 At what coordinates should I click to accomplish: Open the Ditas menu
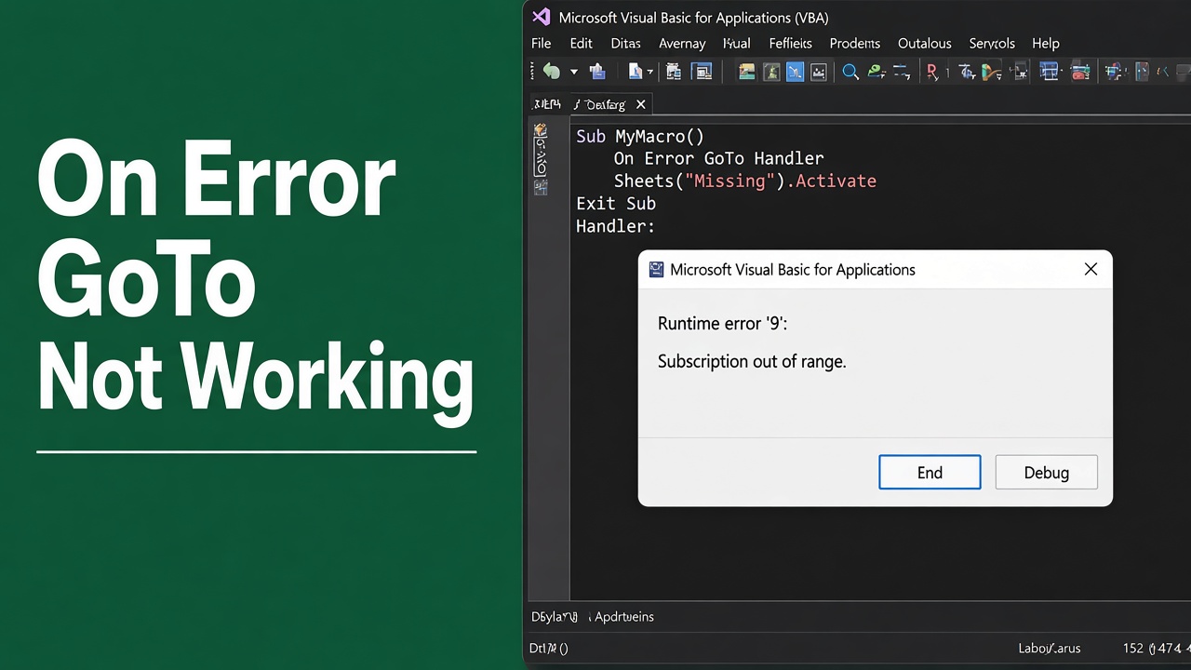point(626,43)
